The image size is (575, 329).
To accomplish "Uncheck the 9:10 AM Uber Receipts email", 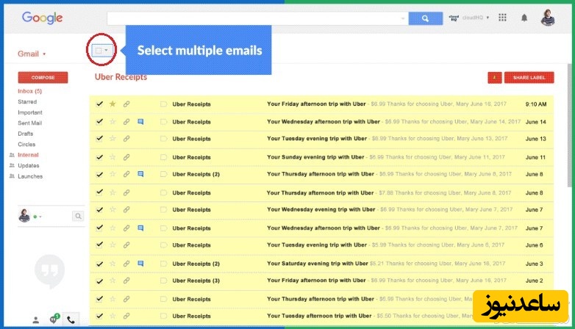I will pyautogui.click(x=99, y=104).
